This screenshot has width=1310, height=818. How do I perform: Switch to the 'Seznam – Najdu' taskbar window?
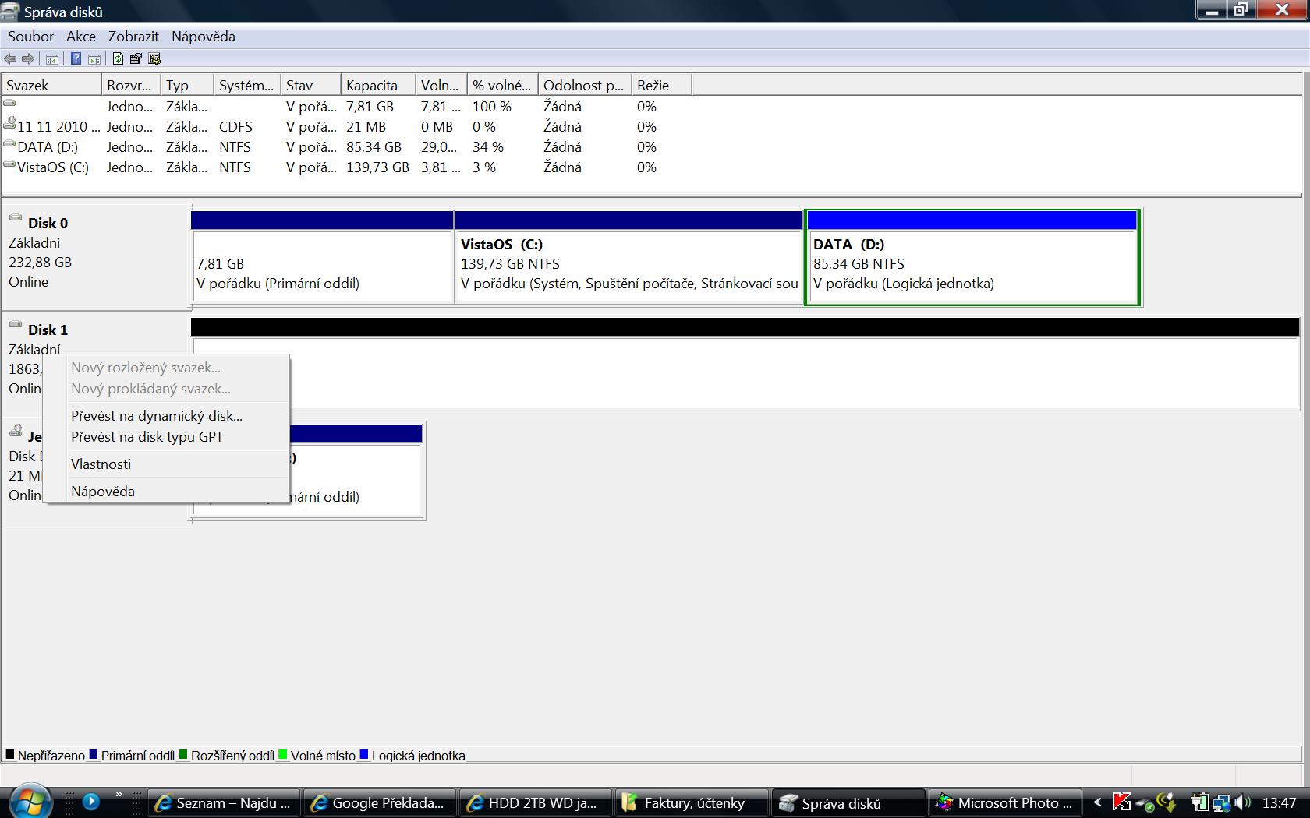[225, 803]
